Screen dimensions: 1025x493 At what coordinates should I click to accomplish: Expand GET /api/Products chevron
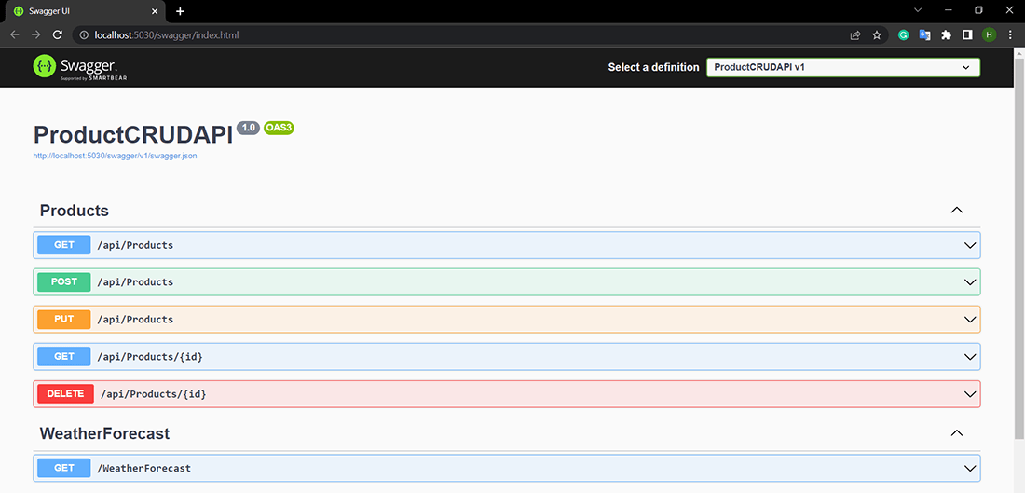click(969, 245)
